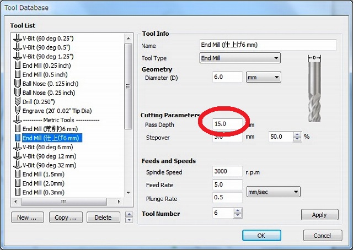Select End Mill (1.5mm) from list
Viewport: 353px width, 250px height.
[44, 174]
